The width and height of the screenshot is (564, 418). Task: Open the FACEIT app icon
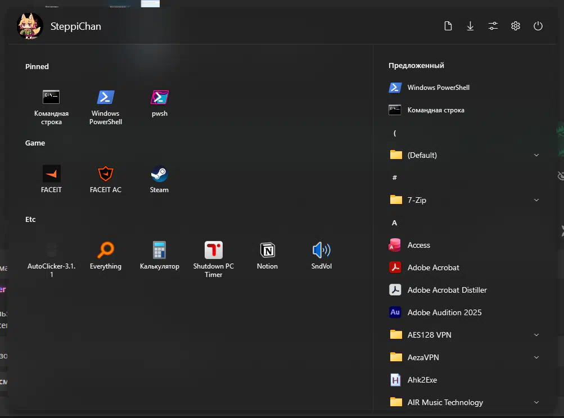pyautogui.click(x=51, y=174)
